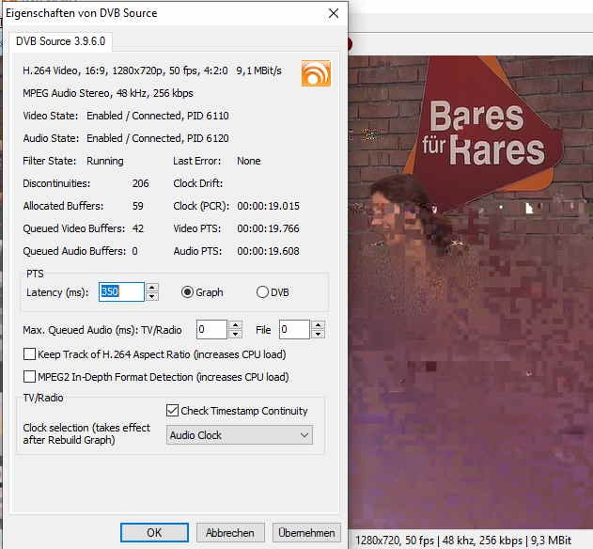Uncheck Check Timestamp Continuity

[172, 411]
